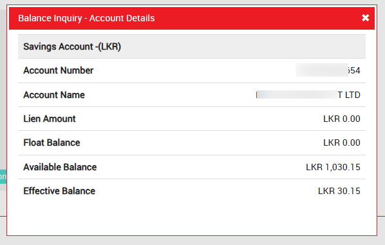
Task: Click the Float Balance value LKR 0.00
Action: 341,142
